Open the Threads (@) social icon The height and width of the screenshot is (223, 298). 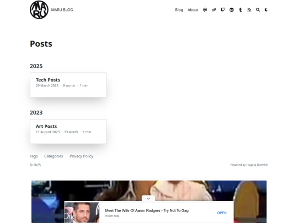pyautogui.click(x=205, y=10)
